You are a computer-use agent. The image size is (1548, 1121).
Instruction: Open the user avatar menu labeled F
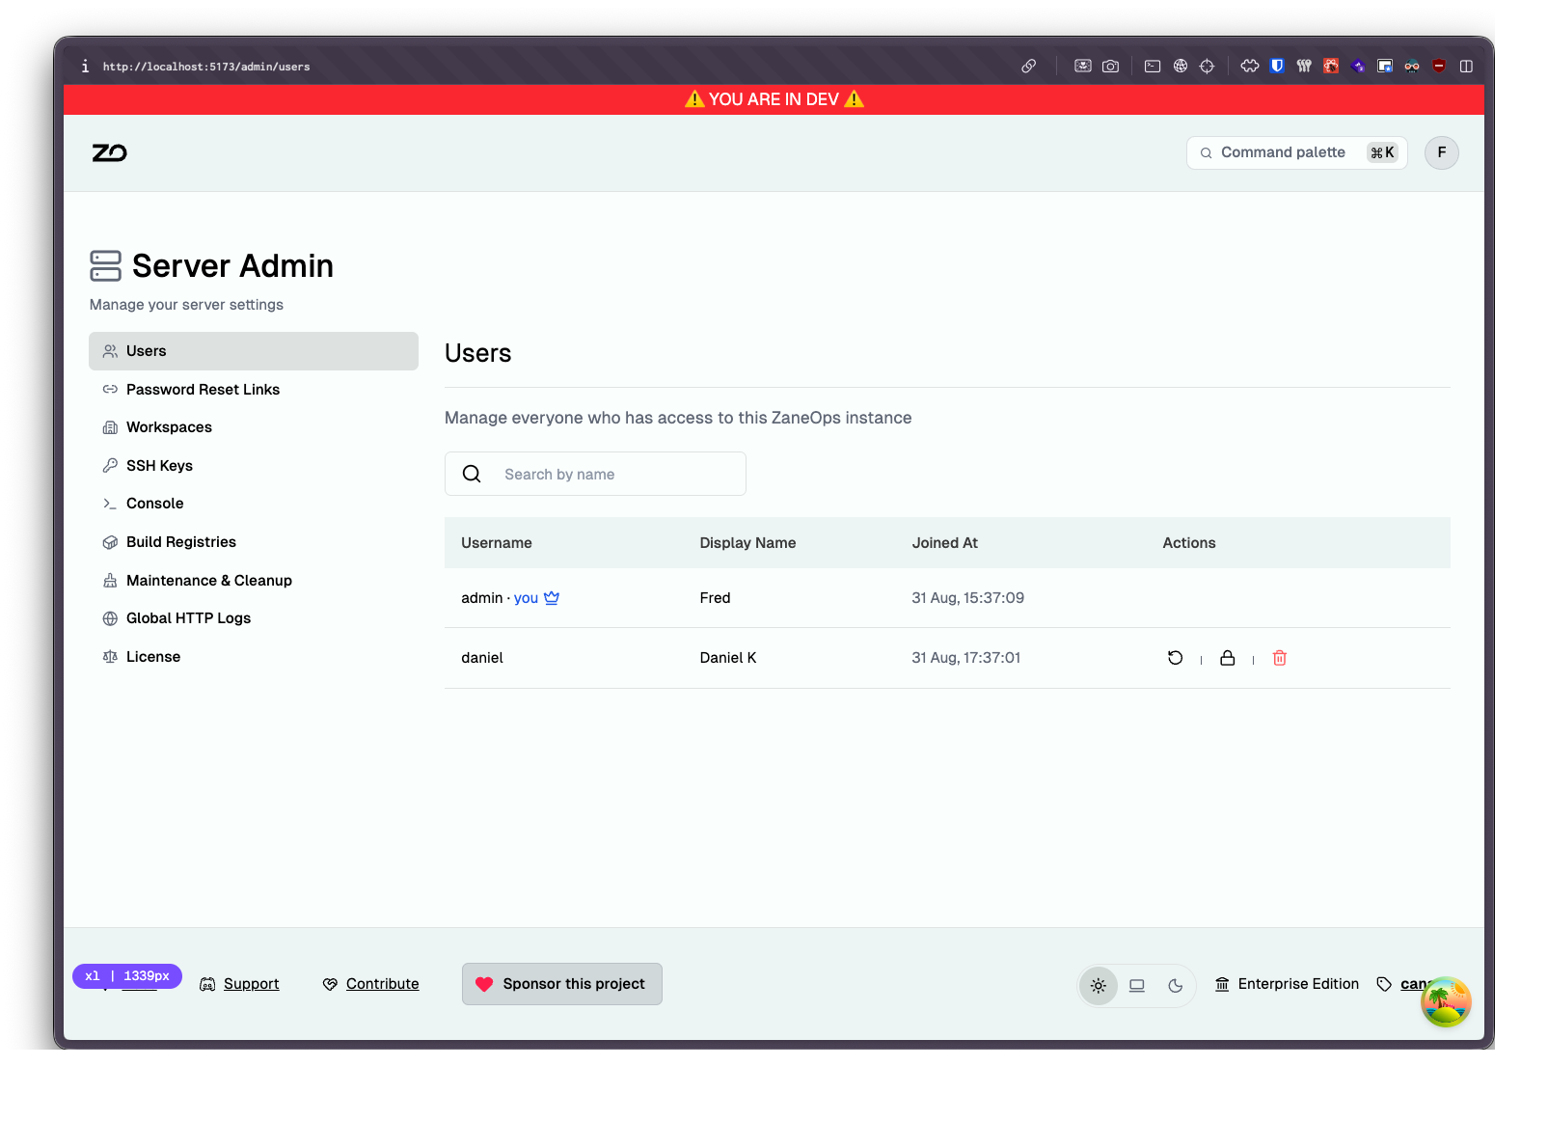click(x=1441, y=152)
